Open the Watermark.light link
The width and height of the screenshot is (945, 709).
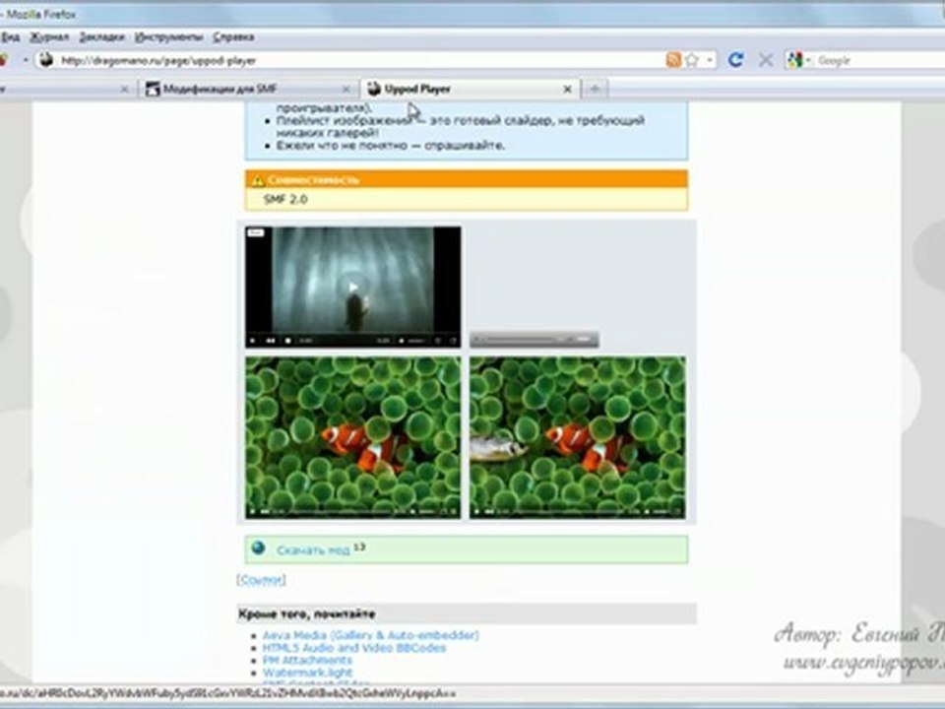(307, 673)
